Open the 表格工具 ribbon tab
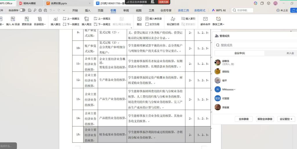Viewport: 297px width, 149px height. 183,10
